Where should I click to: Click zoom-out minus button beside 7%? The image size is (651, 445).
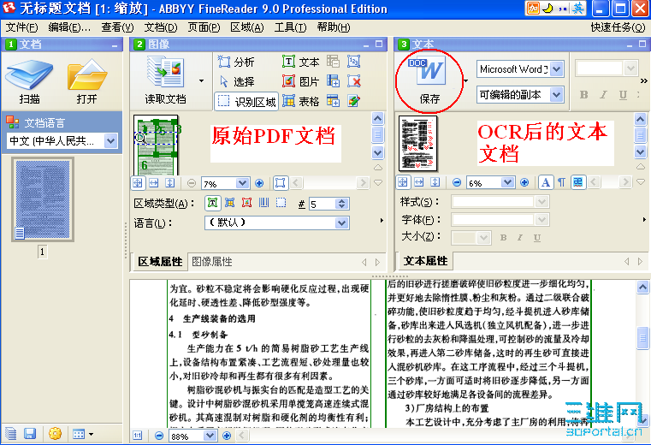[192, 183]
